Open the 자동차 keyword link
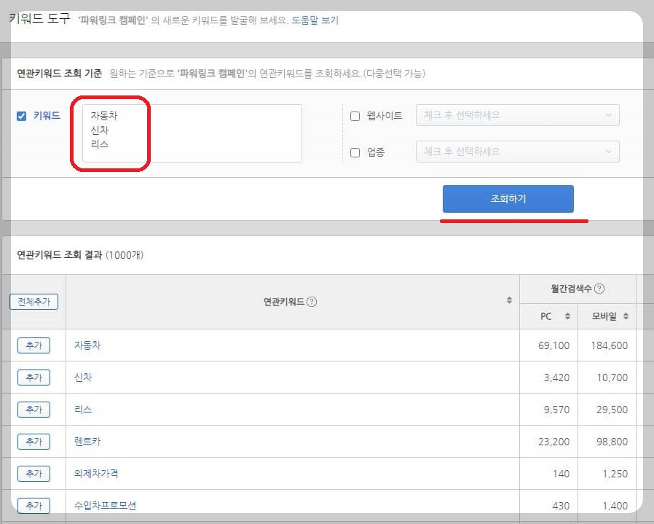 tap(87, 345)
